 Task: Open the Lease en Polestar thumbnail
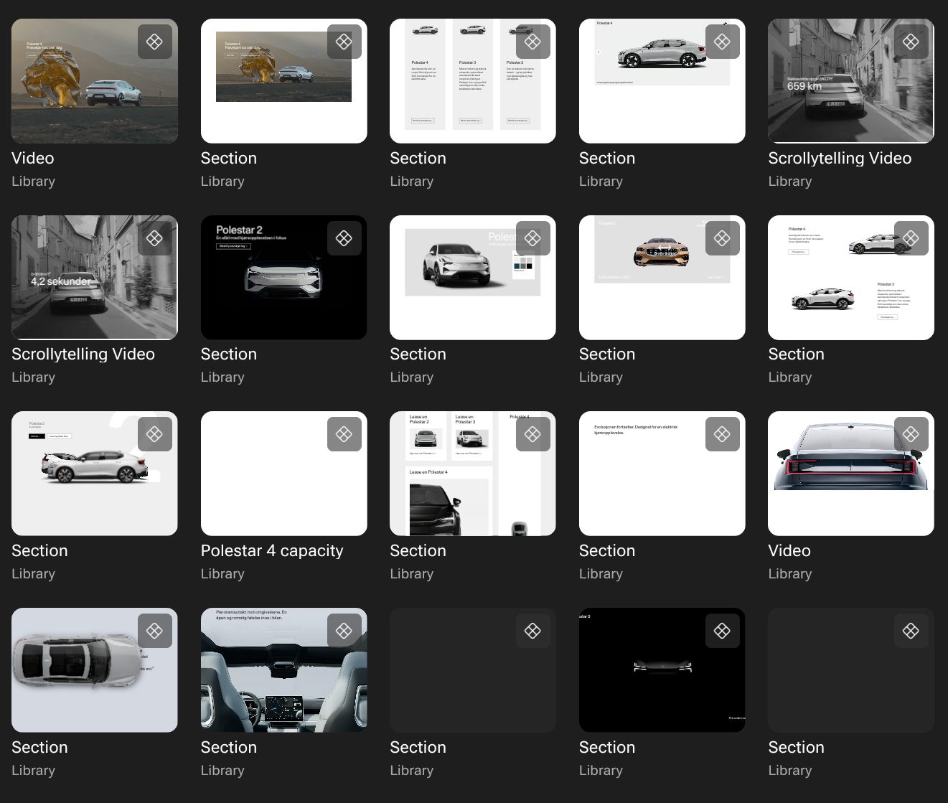pyautogui.click(x=473, y=474)
